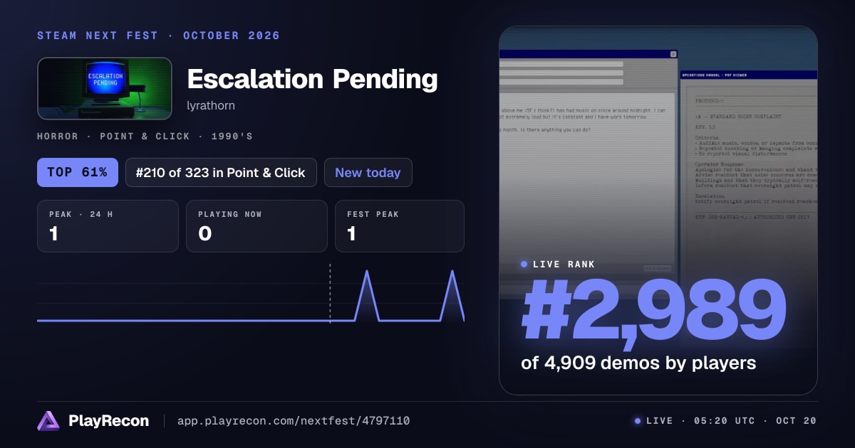Click the game screenshot preview image
Viewport: 855px width, 448px height.
pos(658,210)
